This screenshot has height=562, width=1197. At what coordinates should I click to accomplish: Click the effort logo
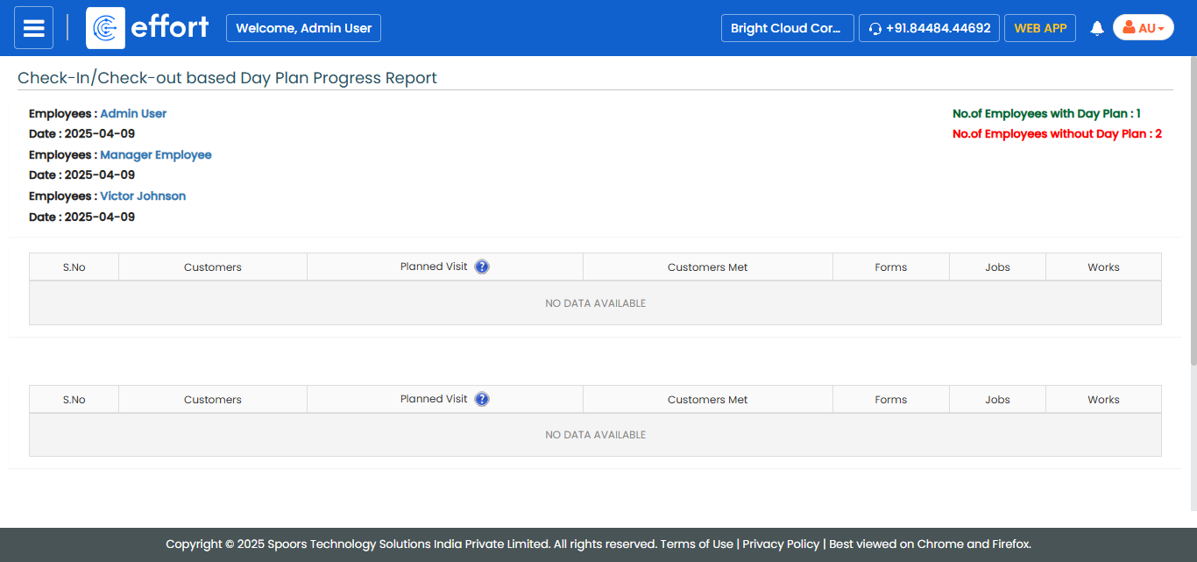click(148, 28)
